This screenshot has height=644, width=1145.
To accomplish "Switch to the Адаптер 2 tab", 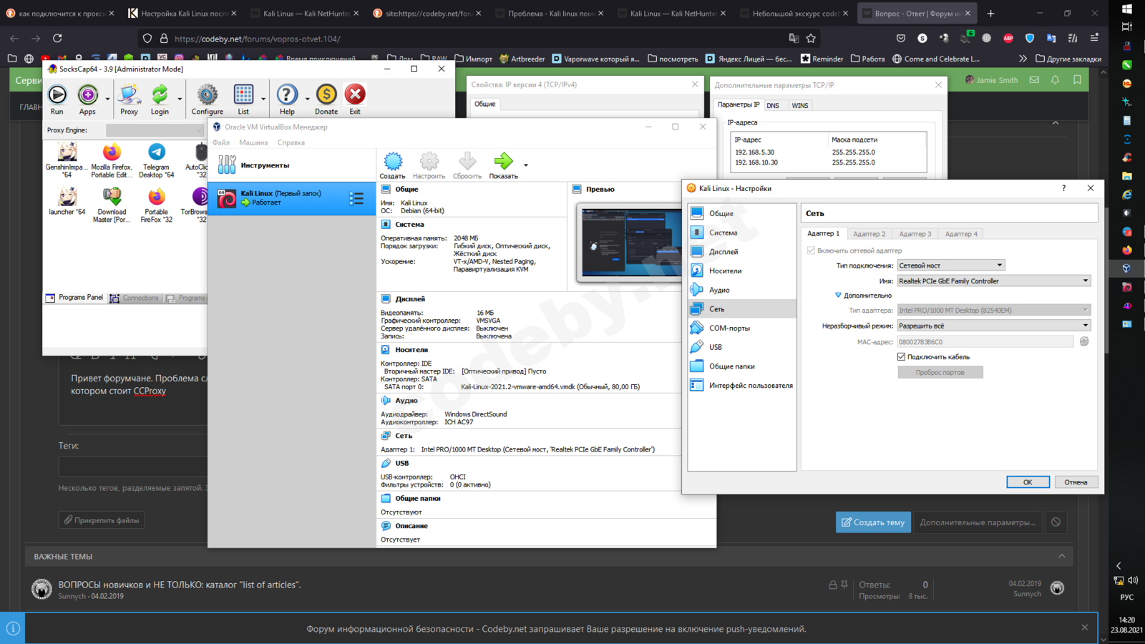I will tap(869, 234).
